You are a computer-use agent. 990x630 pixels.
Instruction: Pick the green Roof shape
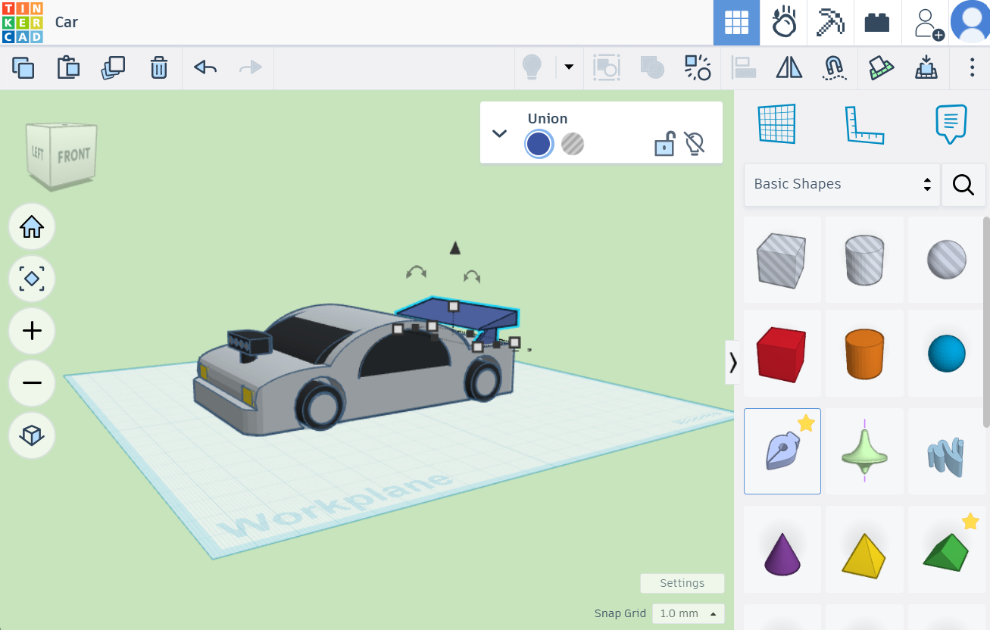click(x=946, y=550)
